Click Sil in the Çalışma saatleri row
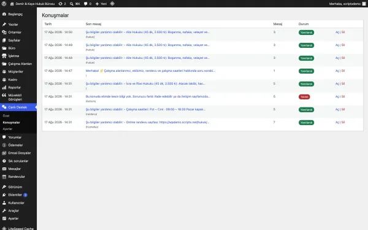The height and width of the screenshot is (230, 368). 343,109
